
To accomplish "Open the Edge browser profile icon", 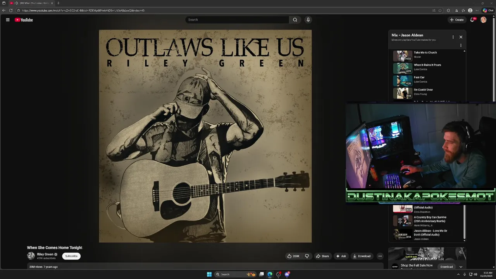I will point(470,10).
